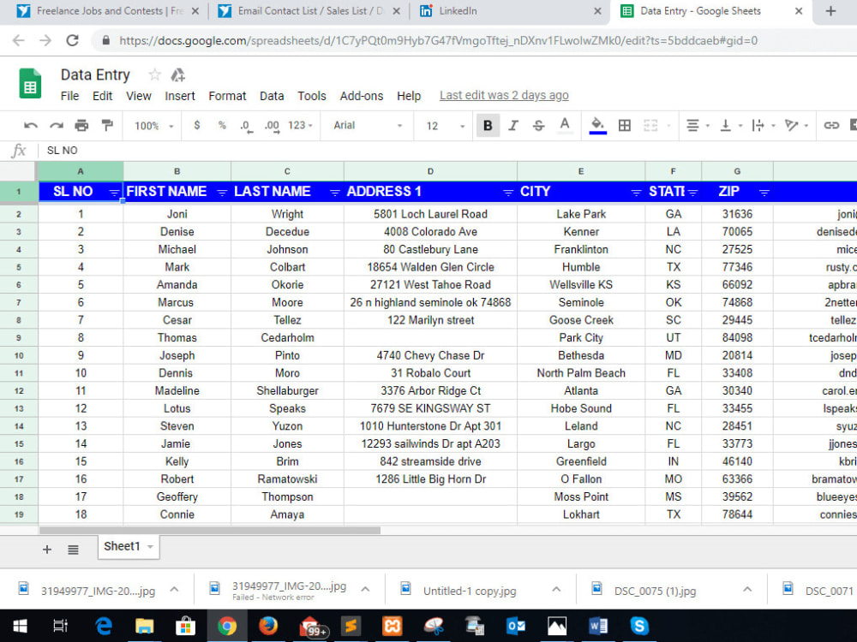Open the DSC_0075 (1).jpg download

coord(655,591)
